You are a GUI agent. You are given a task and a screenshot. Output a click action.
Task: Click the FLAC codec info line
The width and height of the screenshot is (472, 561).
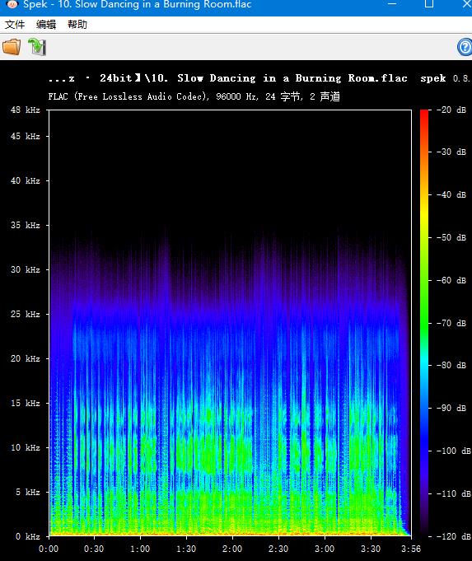pyautogui.click(x=194, y=96)
